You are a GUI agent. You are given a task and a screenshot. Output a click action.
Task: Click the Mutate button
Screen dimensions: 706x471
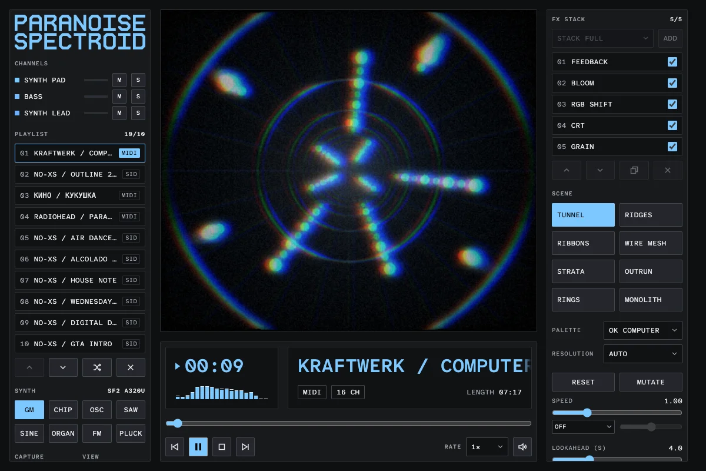pos(651,382)
